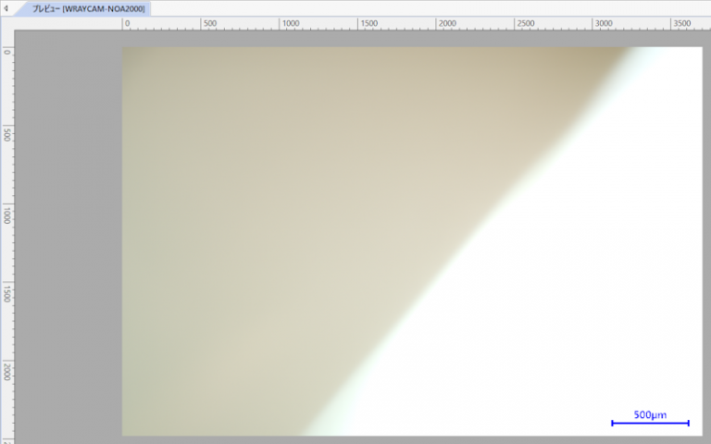Viewport: 711px width, 444px height.
Task: Click the 2500 mark on horizontal ruler
Action: pyautogui.click(x=525, y=23)
